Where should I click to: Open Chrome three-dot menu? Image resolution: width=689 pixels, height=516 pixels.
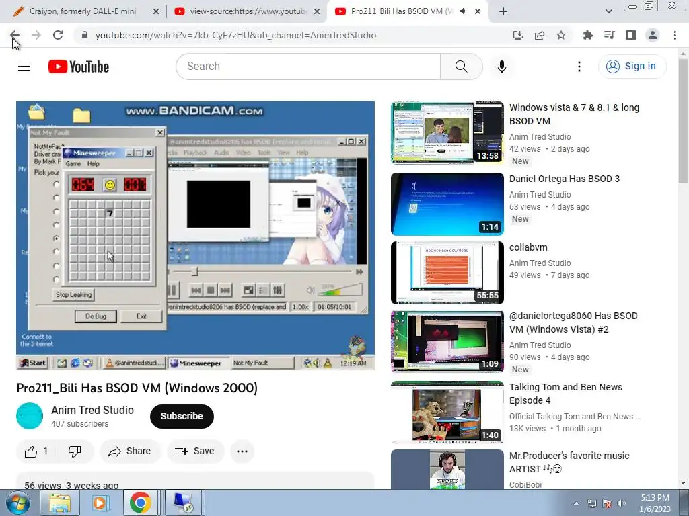click(x=674, y=35)
